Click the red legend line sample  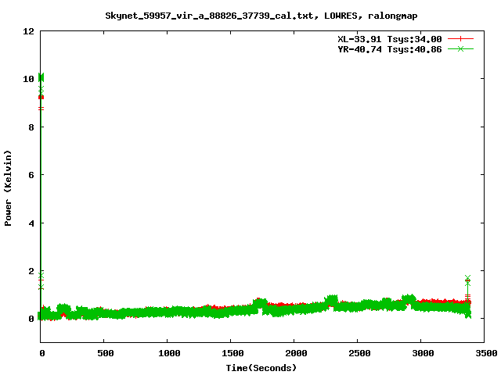[x=460, y=39]
